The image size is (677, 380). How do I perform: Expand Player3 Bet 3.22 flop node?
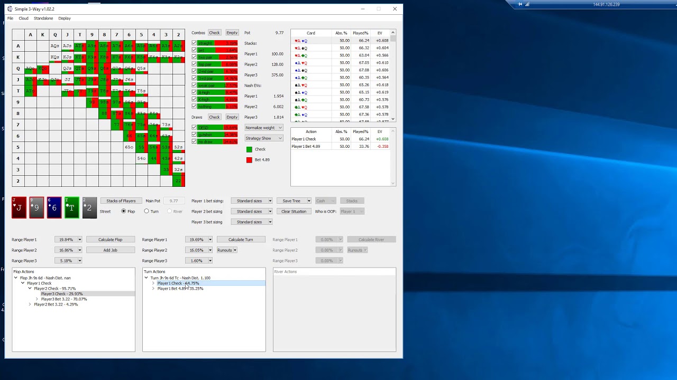point(37,299)
